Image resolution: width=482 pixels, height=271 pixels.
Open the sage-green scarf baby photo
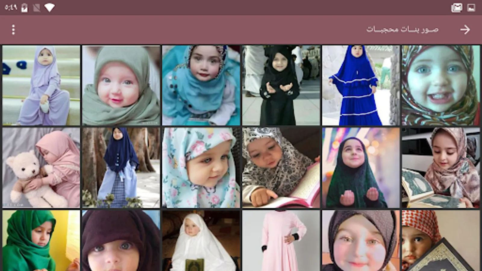(121, 85)
